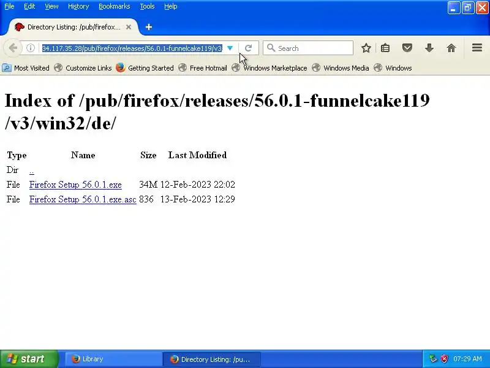
Task: Restore down the Firefox window
Action: (468, 8)
